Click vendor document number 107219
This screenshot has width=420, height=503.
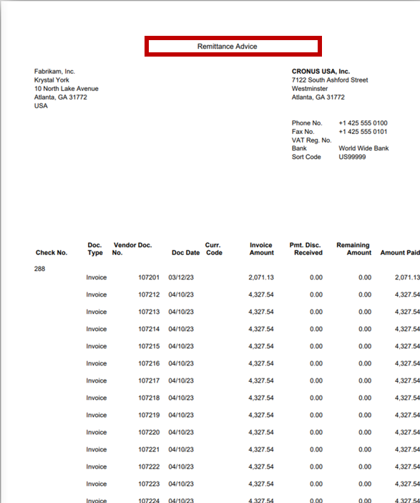pos(149,415)
